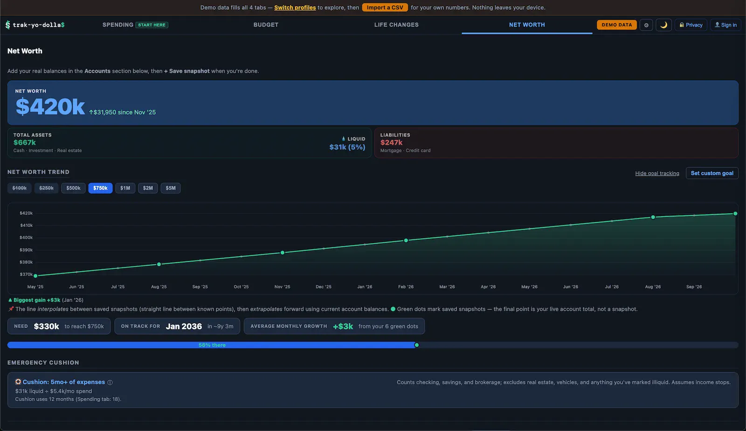
Task: Open Set custom goal
Action: [712, 173]
